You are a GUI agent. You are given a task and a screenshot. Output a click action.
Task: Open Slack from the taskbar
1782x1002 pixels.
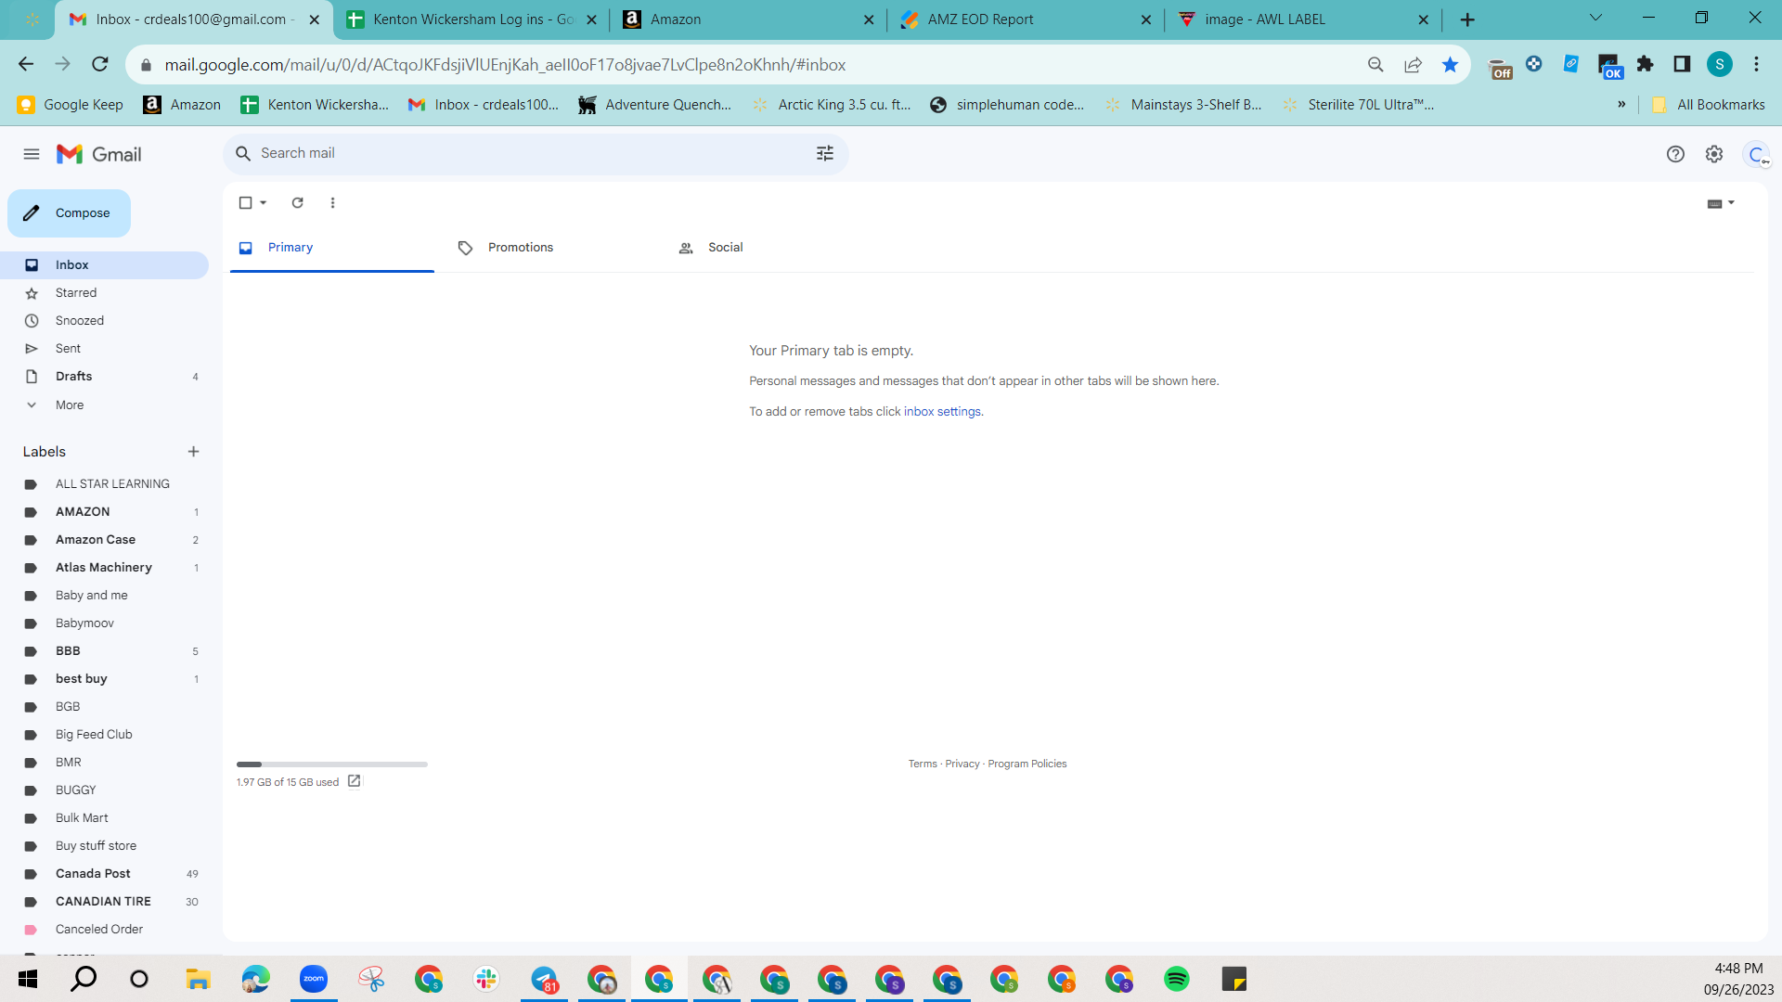point(486,979)
